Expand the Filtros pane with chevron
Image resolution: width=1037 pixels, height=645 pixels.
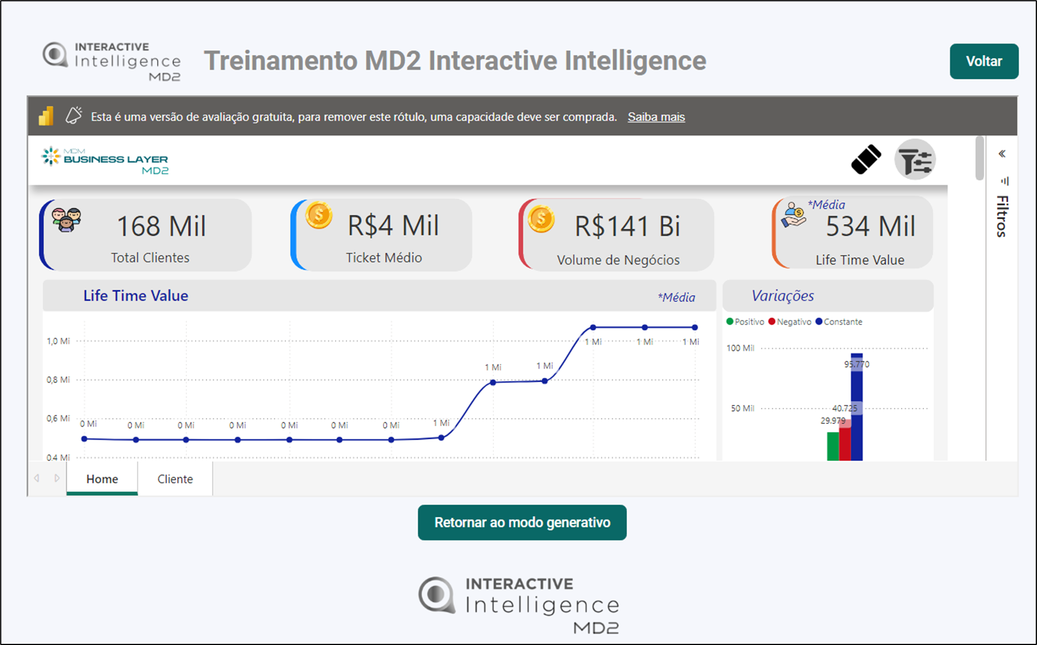point(1002,154)
